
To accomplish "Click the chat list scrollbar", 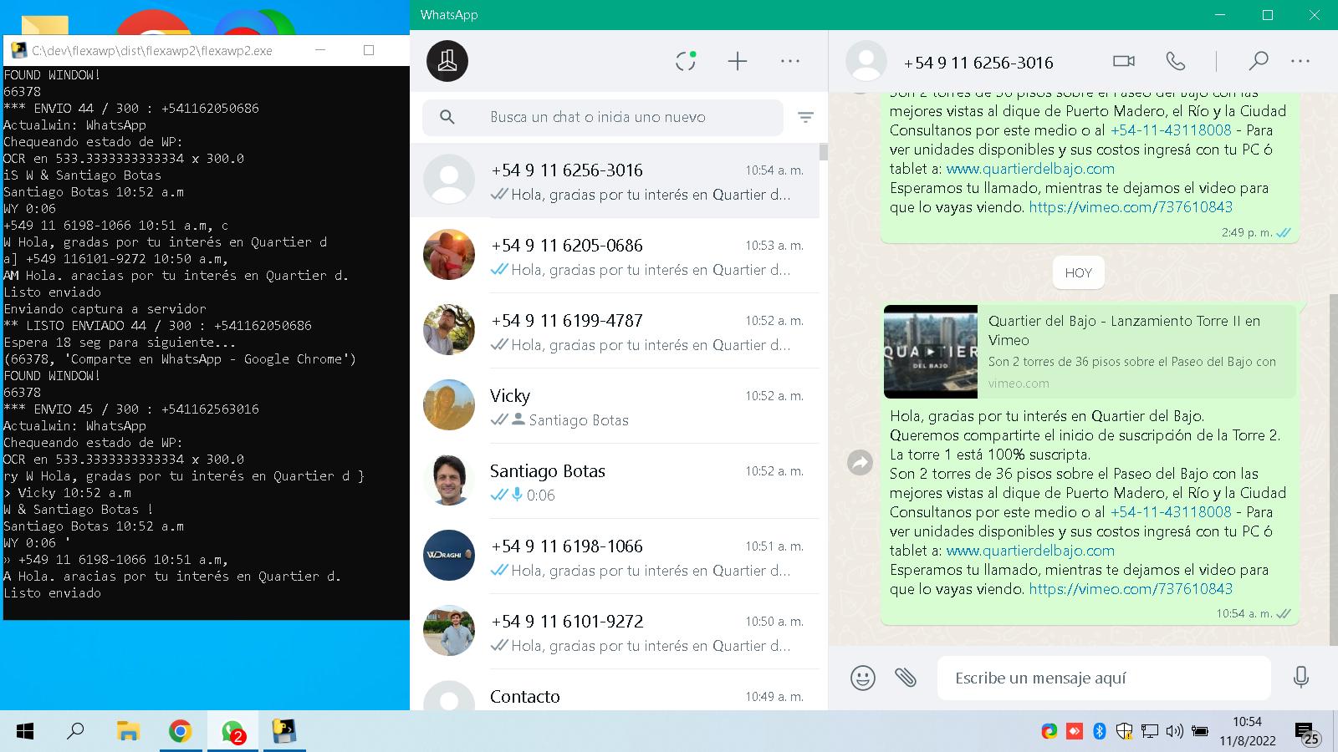I will pos(824,152).
